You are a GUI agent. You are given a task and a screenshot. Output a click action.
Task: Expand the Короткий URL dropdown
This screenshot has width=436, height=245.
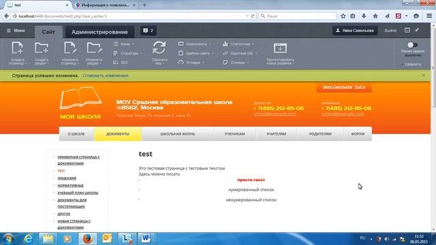[x=240, y=53]
